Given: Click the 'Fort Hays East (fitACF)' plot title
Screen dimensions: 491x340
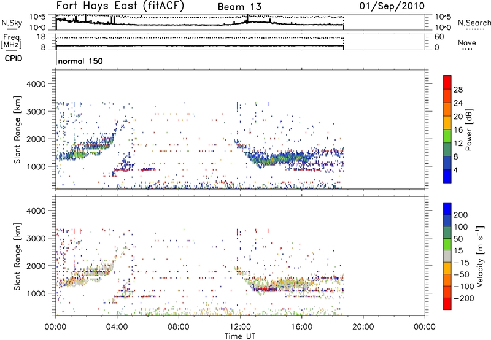Looking at the screenshot, I should coord(120,6).
